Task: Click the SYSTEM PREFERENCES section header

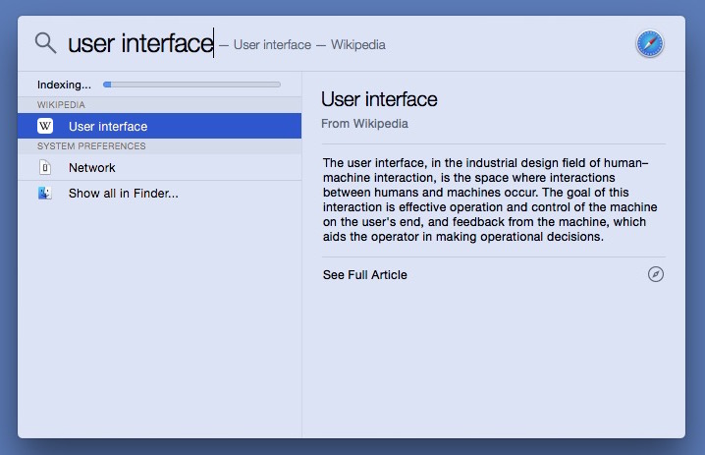Action: coord(91,146)
